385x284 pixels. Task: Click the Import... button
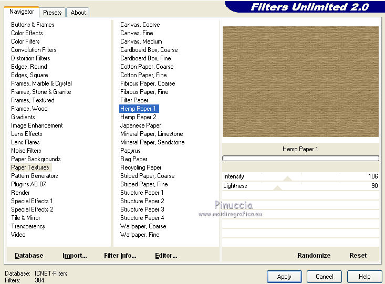pos(75,256)
